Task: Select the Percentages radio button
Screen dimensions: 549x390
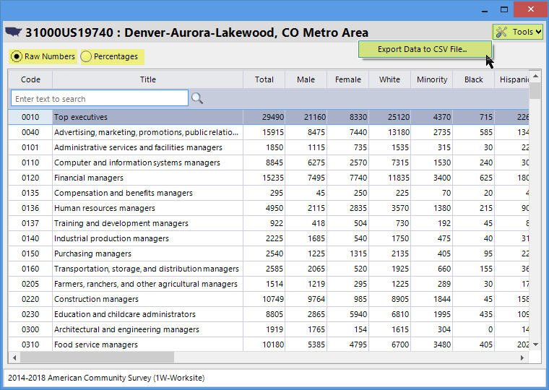Action: [x=86, y=56]
